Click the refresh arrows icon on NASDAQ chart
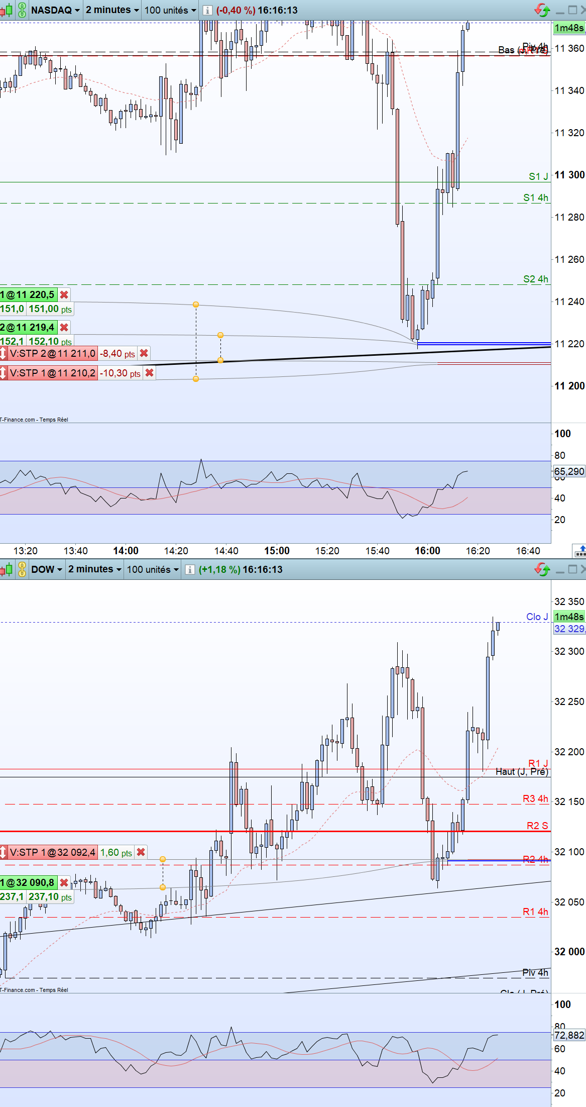Screen dimensions: 586x1107 pos(542,10)
